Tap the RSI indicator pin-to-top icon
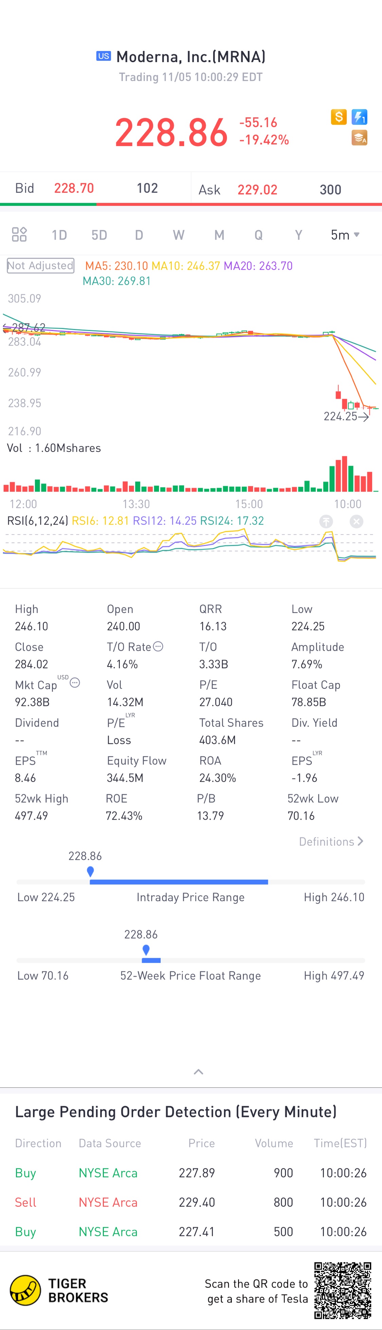 326,522
